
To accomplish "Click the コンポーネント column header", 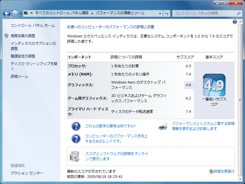I will click(x=79, y=57).
